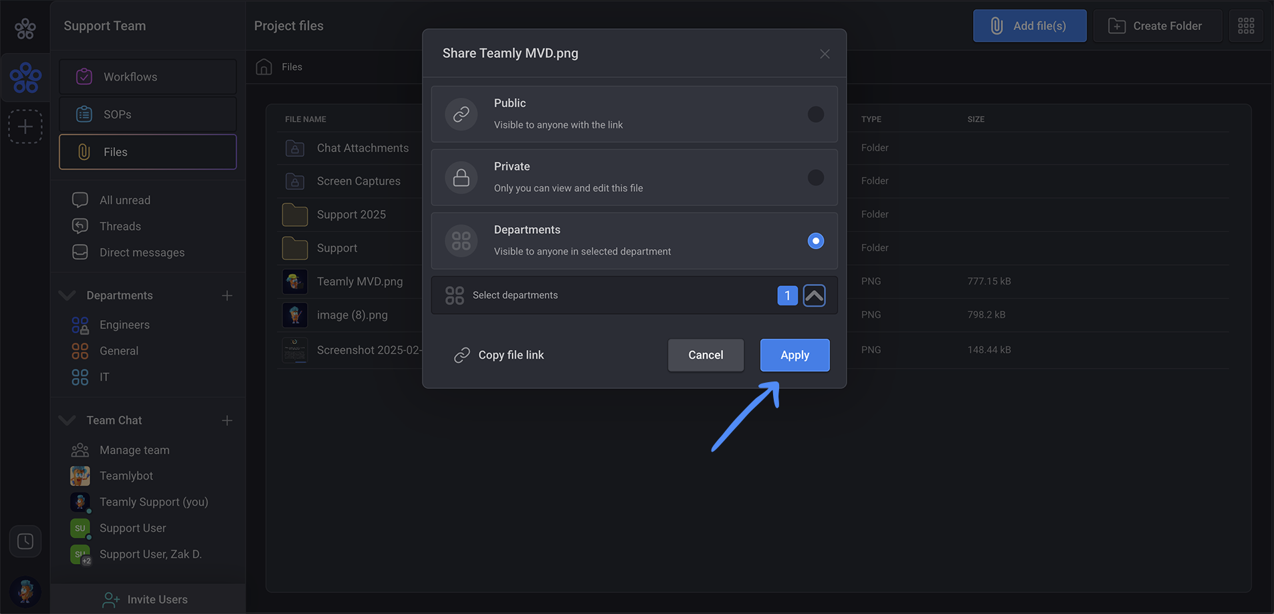Open the IT department
The image size is (1274, 614).
click(x=104, y=377)
